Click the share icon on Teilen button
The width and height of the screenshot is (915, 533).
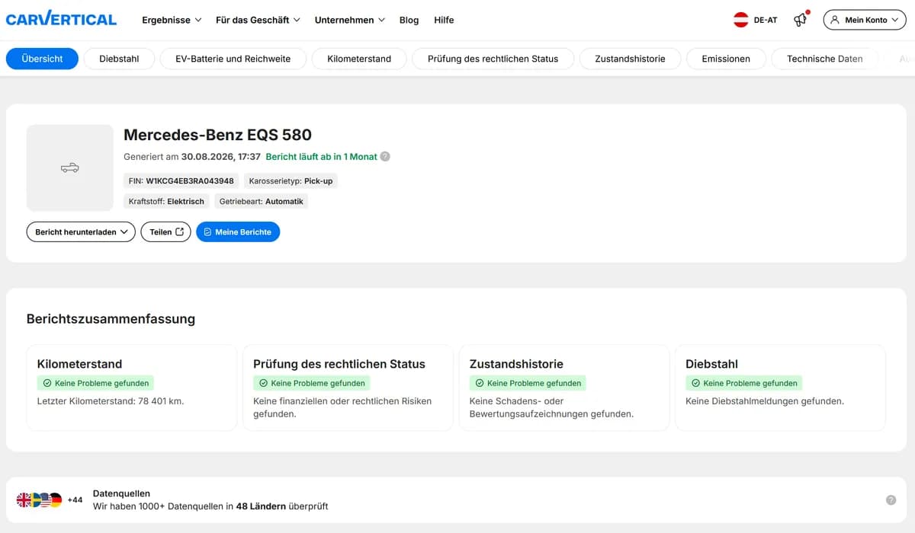pos(180,231)
